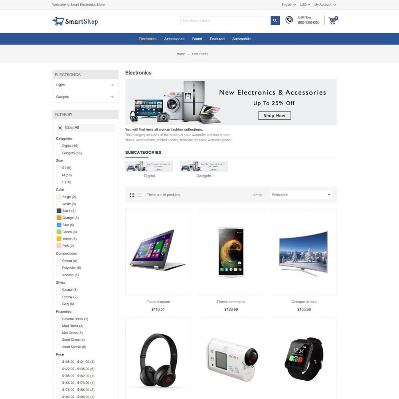The image size is (399, 399).
Task: Select Yellow color swatch
Action: 59,239
